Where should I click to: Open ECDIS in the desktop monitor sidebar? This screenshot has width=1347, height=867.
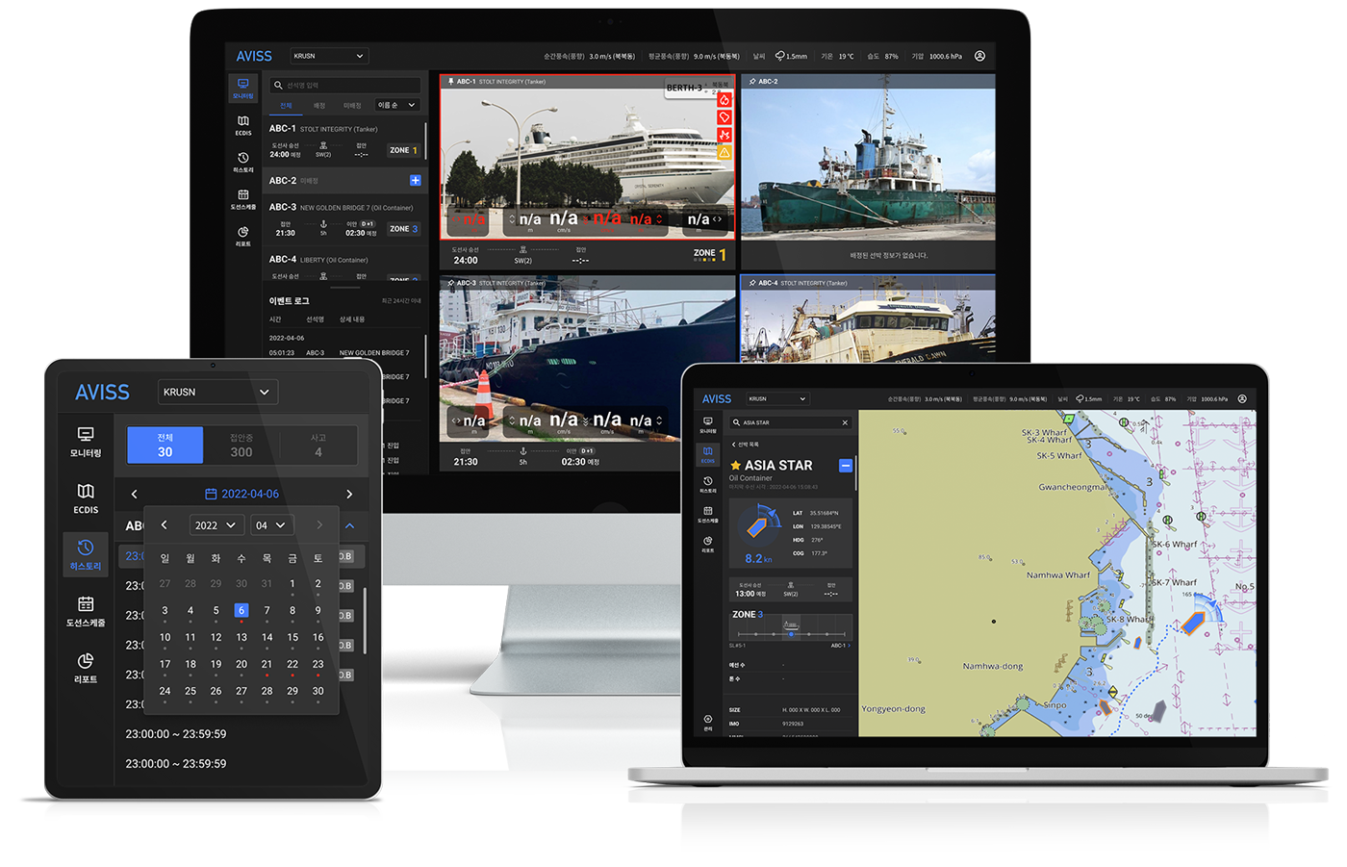point(242,125)
